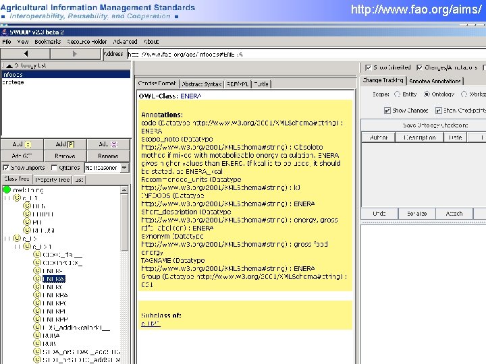Viewport: 486px width, 364px height.
Task: Follow the superclass link under Subclass of
Action: [151, 324]
